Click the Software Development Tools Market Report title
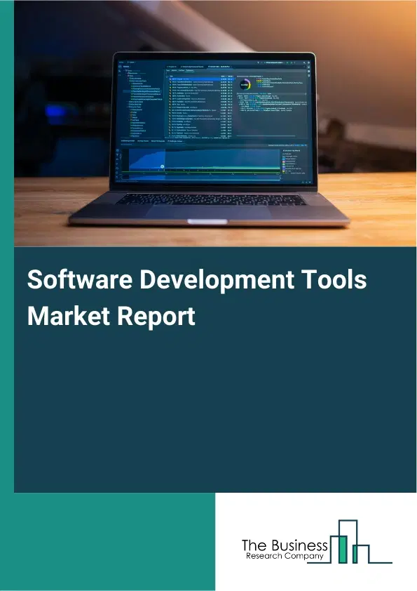The image size is (417, 591). pyautogui.click(x=197, y=297)
